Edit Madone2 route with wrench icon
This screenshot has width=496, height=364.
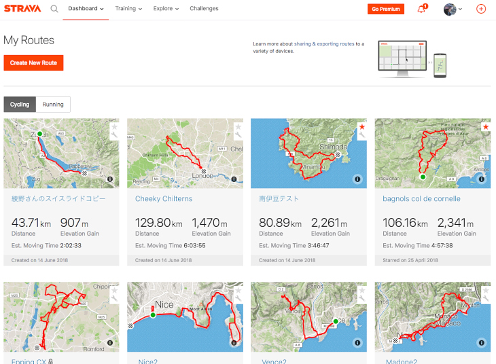pyautogui.click(x=486, y=298)
